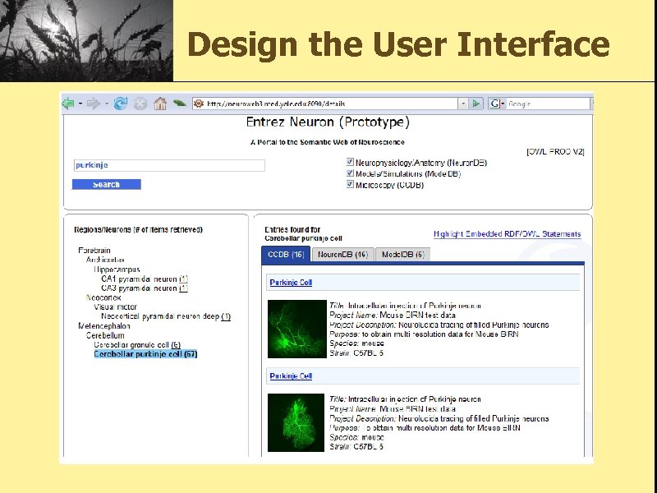This screenshot has height=493, width=657.
Task: Click 'Regions/Neurons (# of items retrieved)' heading
Action: click(138, 230)
